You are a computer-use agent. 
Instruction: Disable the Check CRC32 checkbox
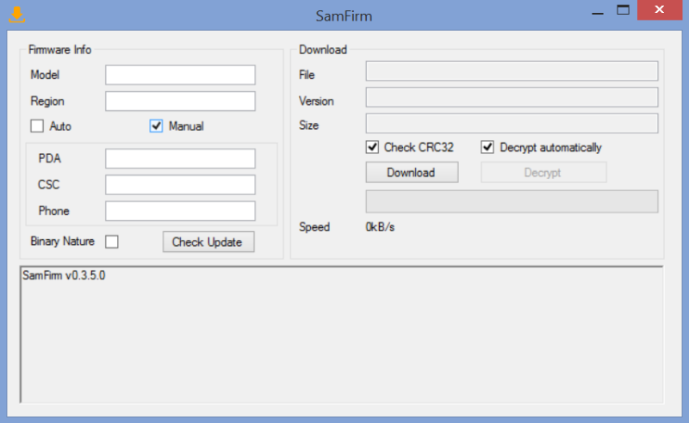point(372,147)
